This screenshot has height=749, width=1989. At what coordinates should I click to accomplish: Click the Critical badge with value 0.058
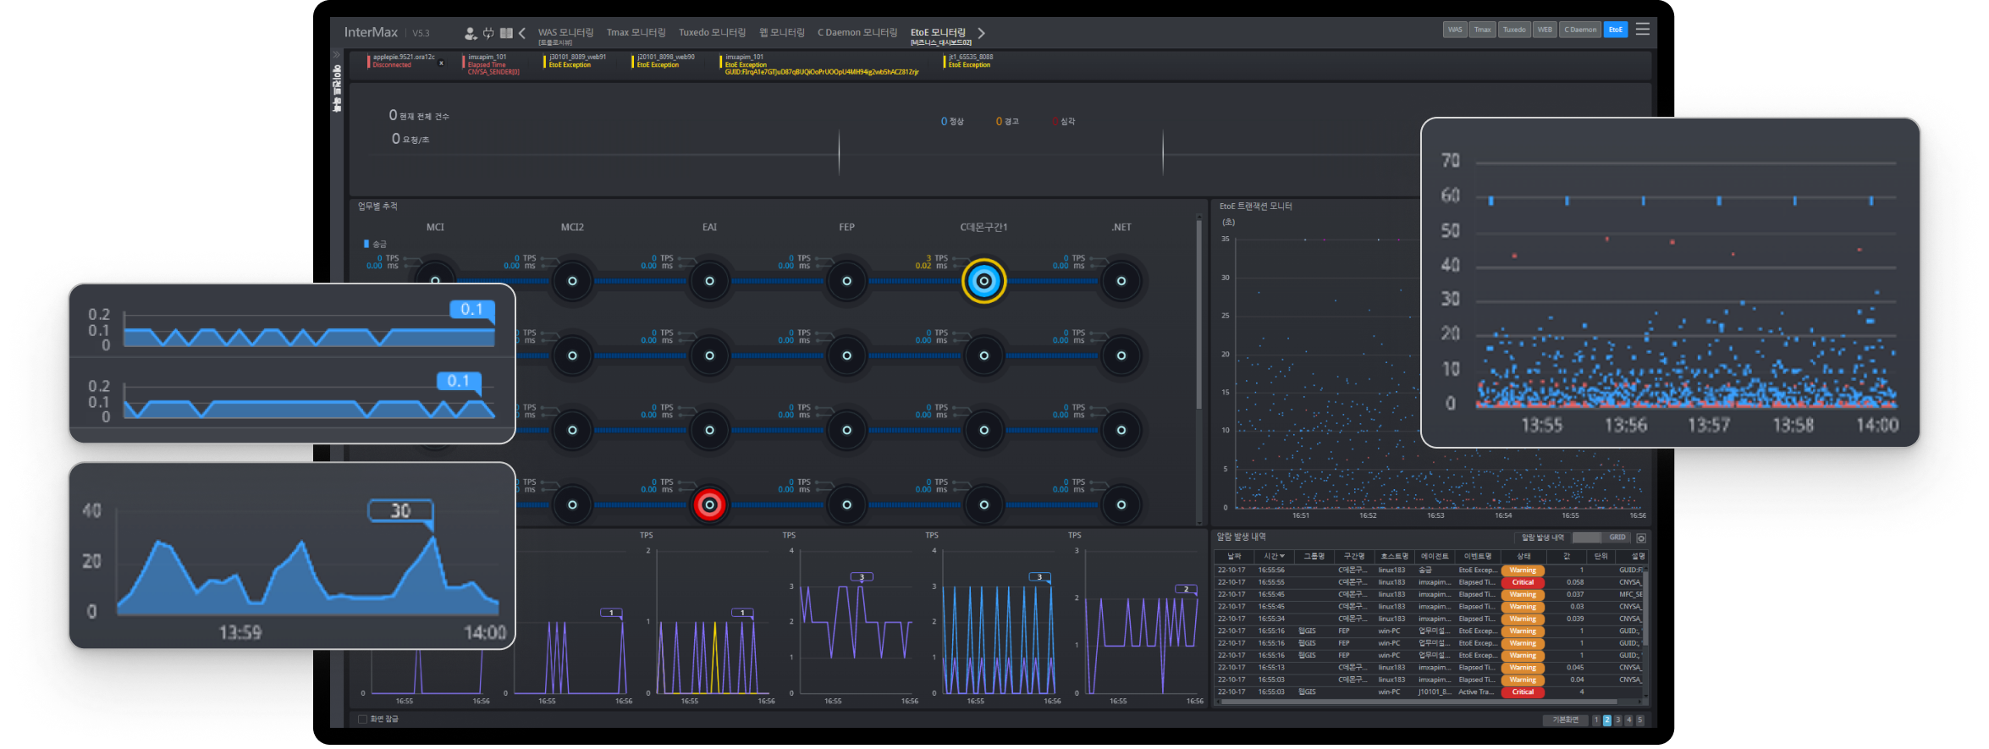[x=1523, y=582]
